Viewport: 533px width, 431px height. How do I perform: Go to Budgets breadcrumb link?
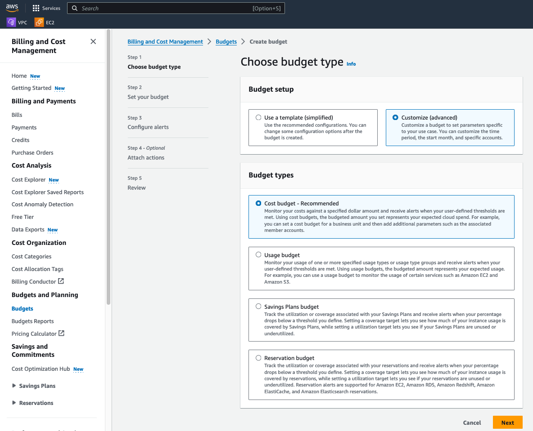226,41
